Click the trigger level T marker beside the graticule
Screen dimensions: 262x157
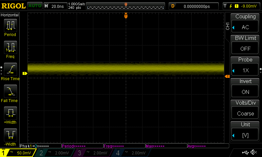click(x=227, y=77)
